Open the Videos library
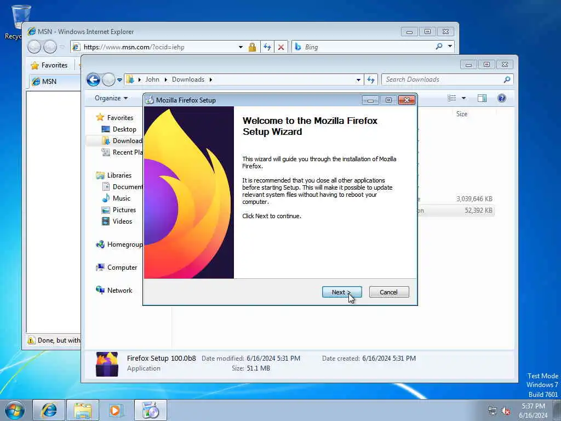561x421 pixels. coord(122,221)
